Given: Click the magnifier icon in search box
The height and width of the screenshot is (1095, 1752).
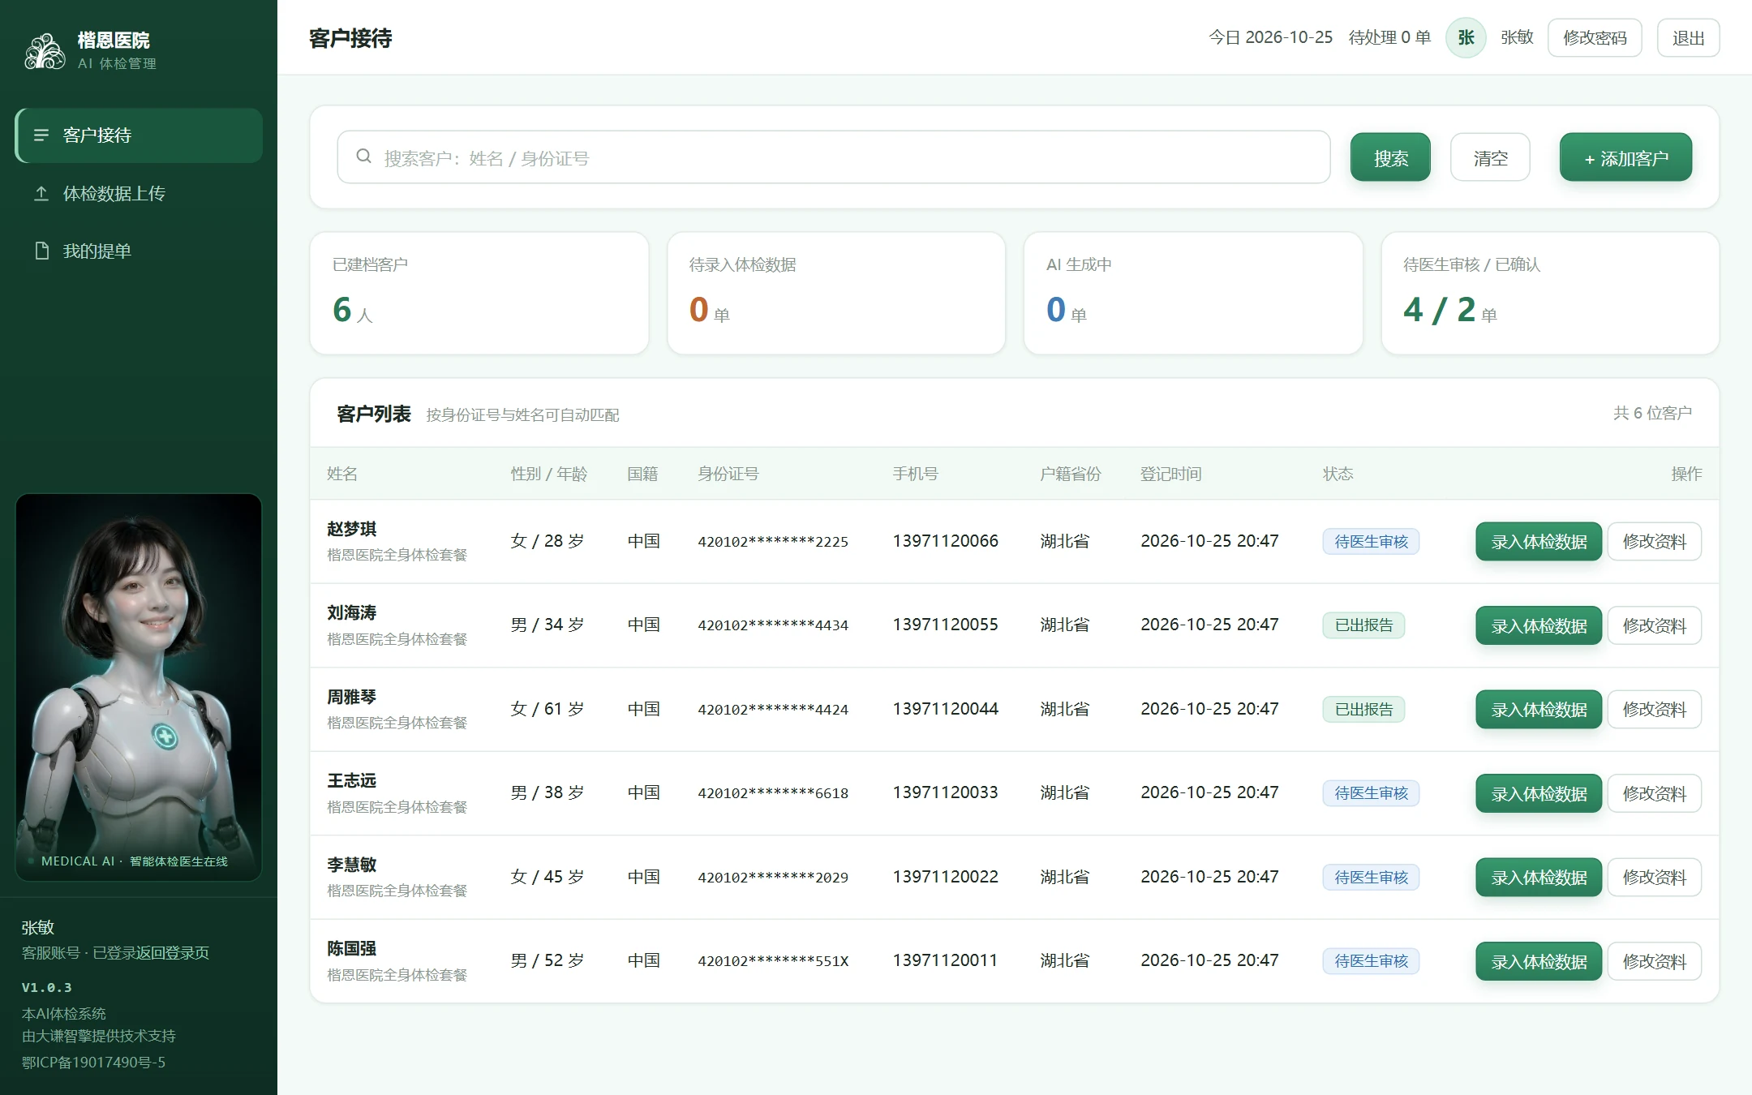Looking at the screenshot, I should [x=364, y=157].
